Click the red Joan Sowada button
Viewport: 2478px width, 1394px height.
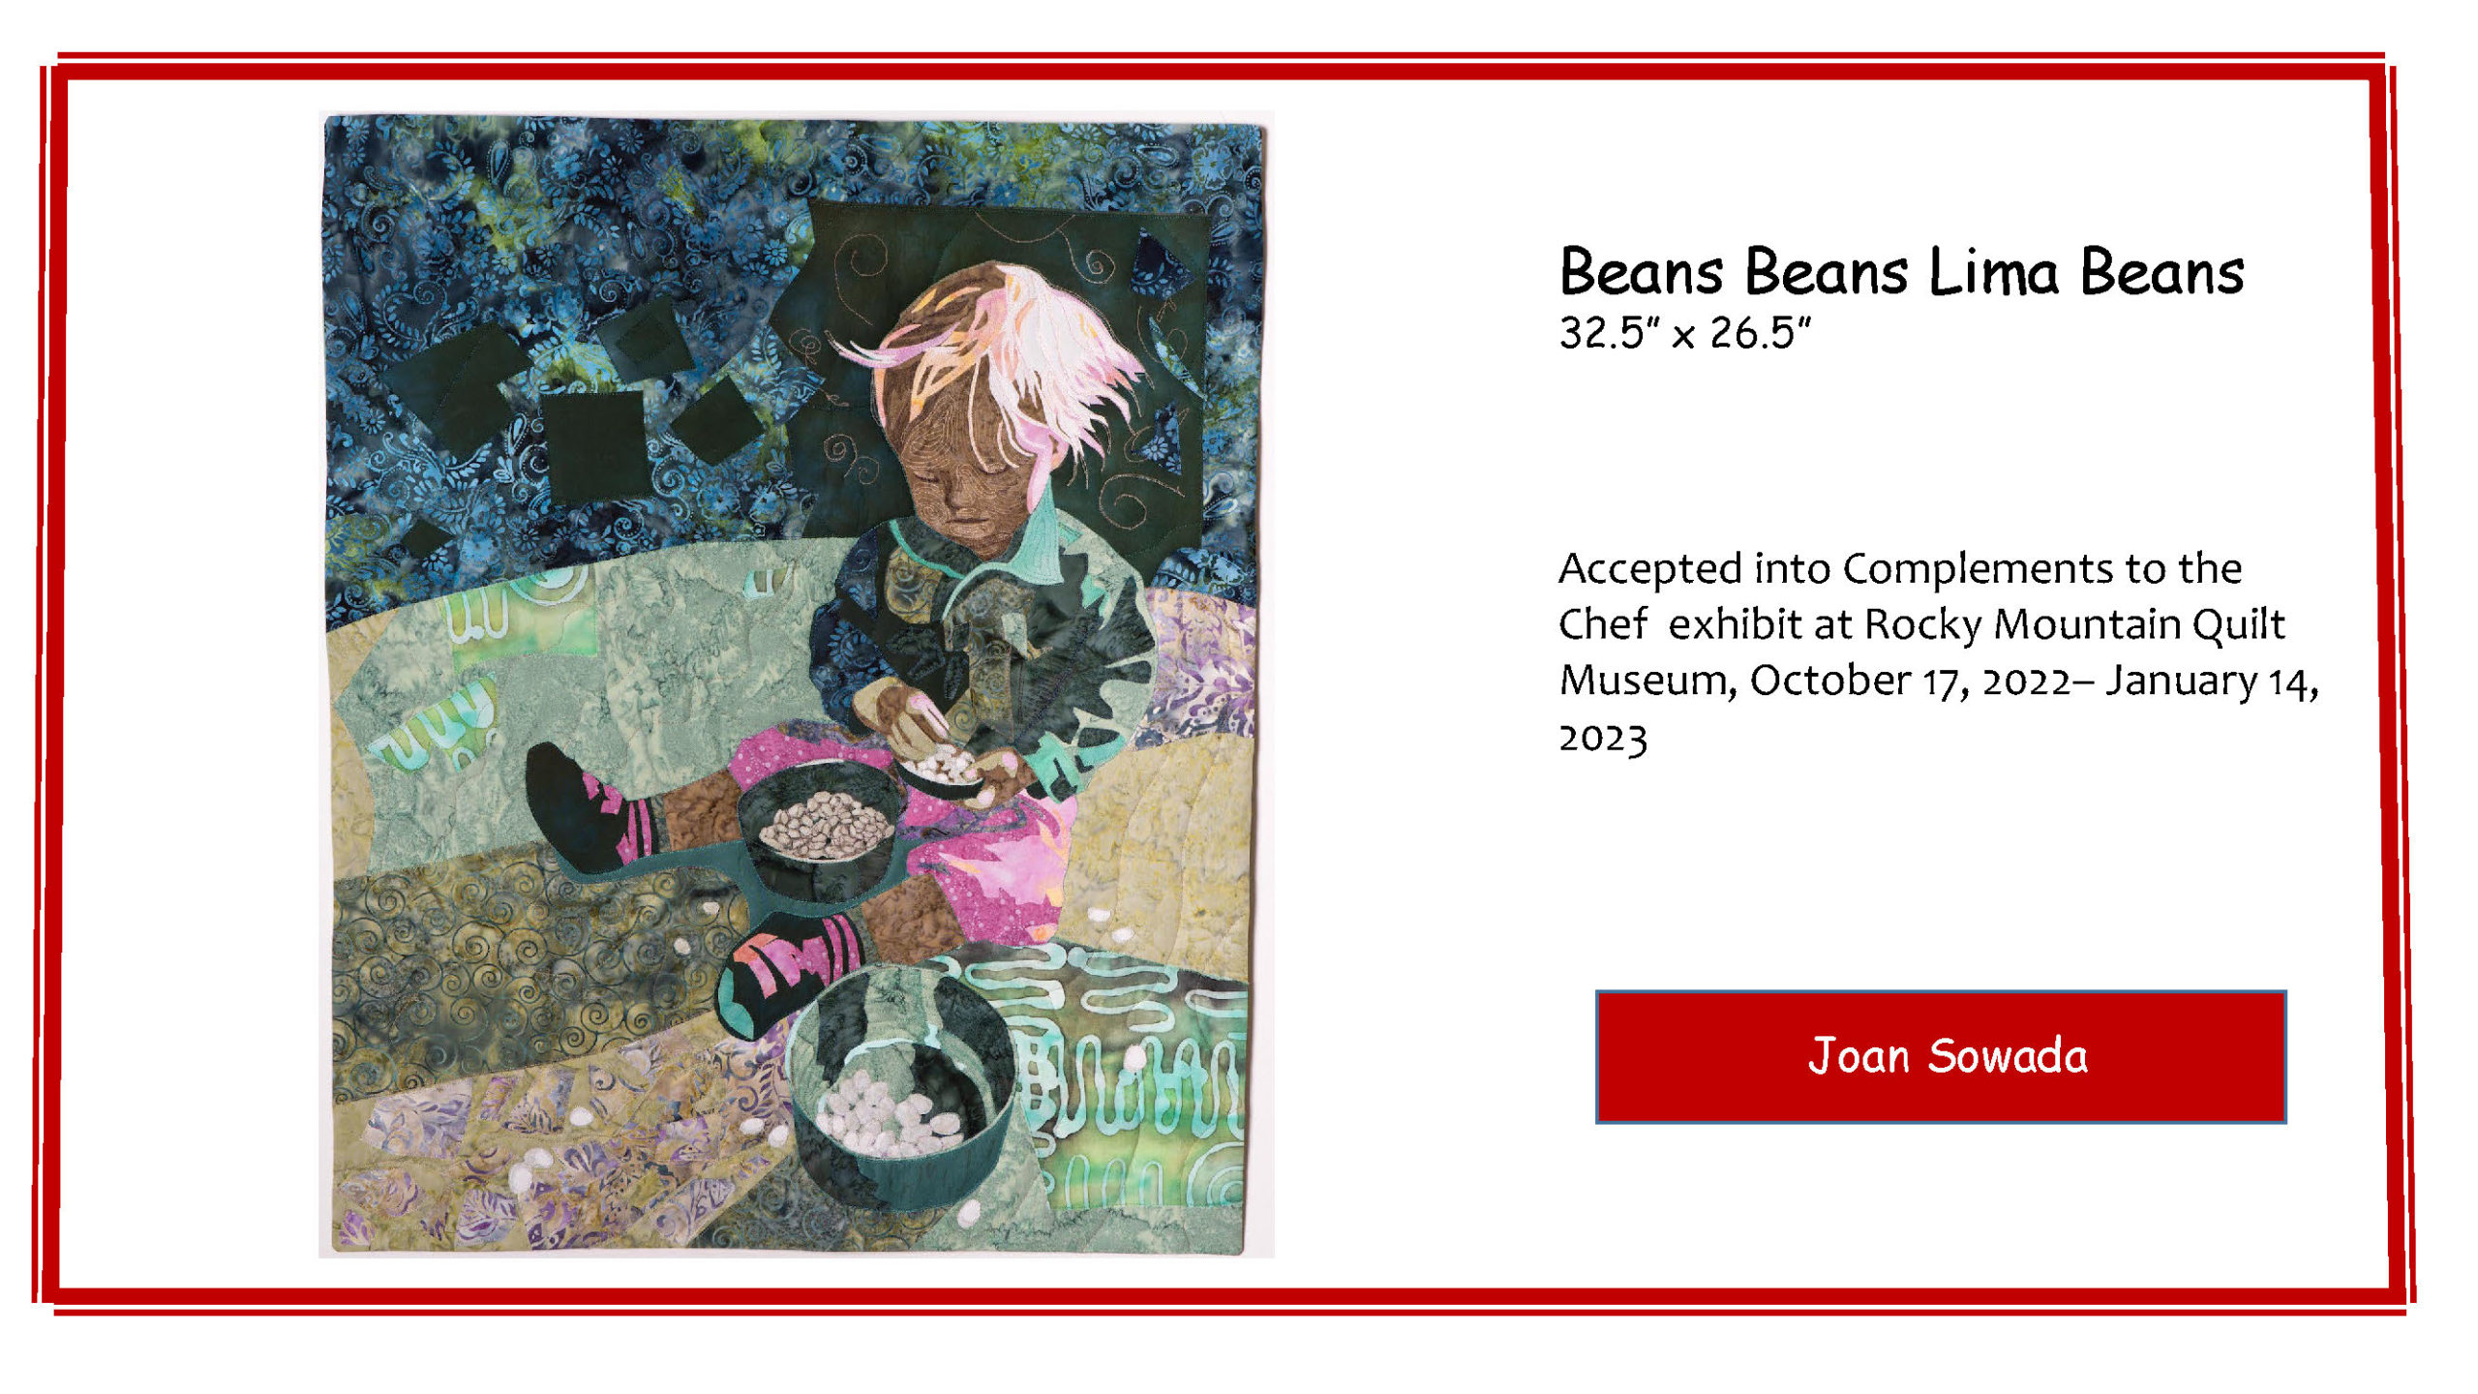tap(1940, 1056)
